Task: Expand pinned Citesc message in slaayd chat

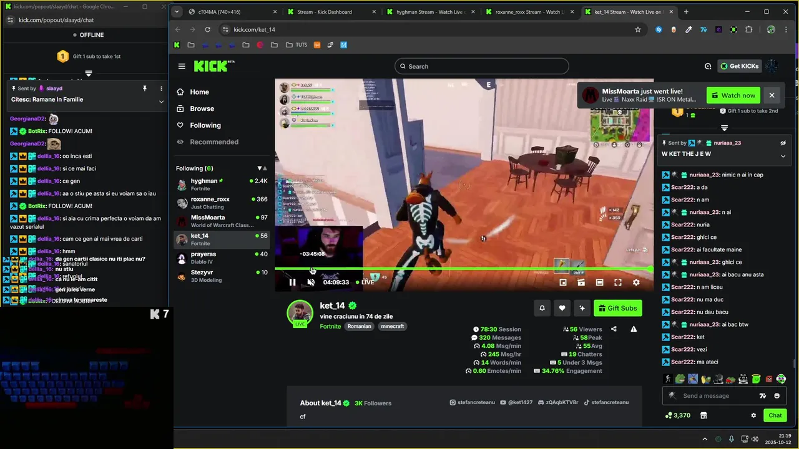Action: (161, 102)
